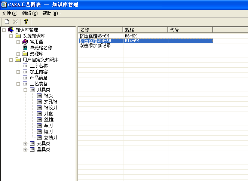
Task: Click the table icon beside 镗刀
Action: [x=39, y=132]
